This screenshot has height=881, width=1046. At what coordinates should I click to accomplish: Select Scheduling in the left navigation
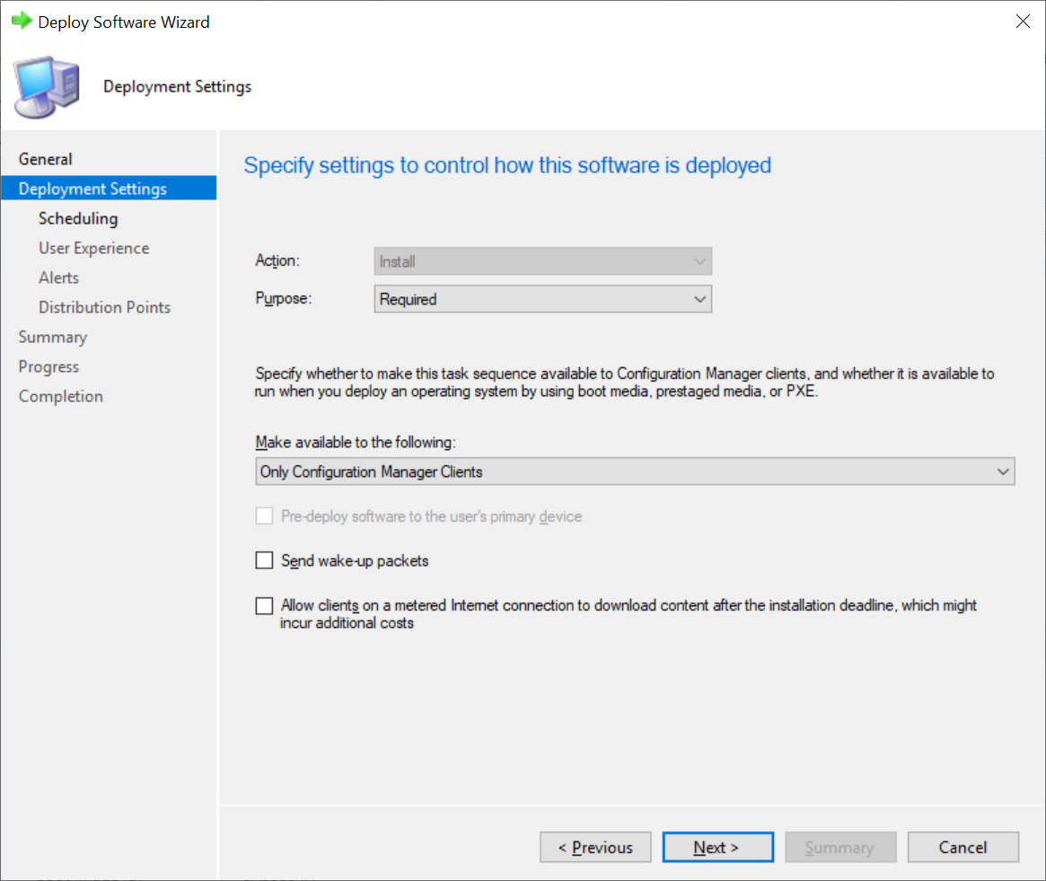click(78, 218)
